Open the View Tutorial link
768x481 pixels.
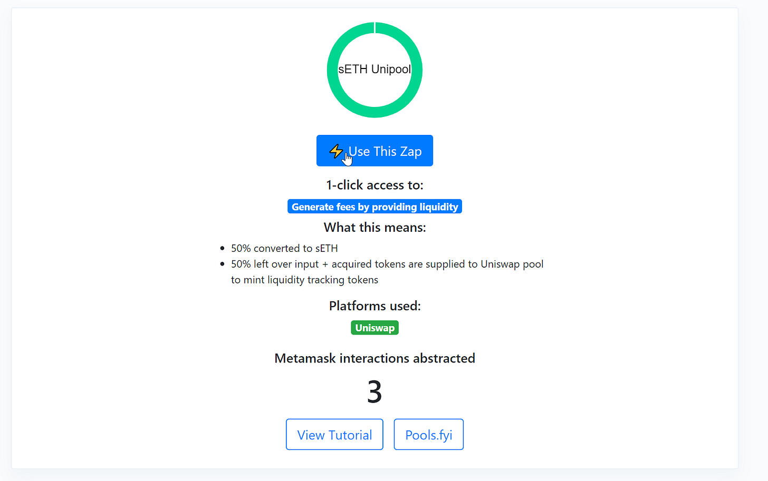tap(334, 435)
